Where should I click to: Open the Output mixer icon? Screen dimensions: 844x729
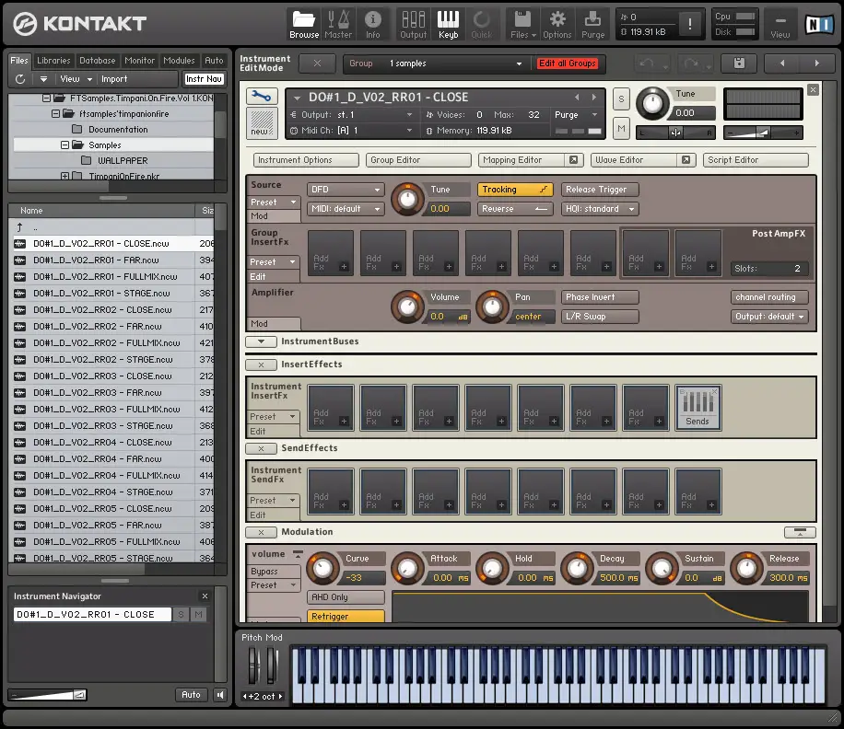pyautogui.click(x=413, y=24)
